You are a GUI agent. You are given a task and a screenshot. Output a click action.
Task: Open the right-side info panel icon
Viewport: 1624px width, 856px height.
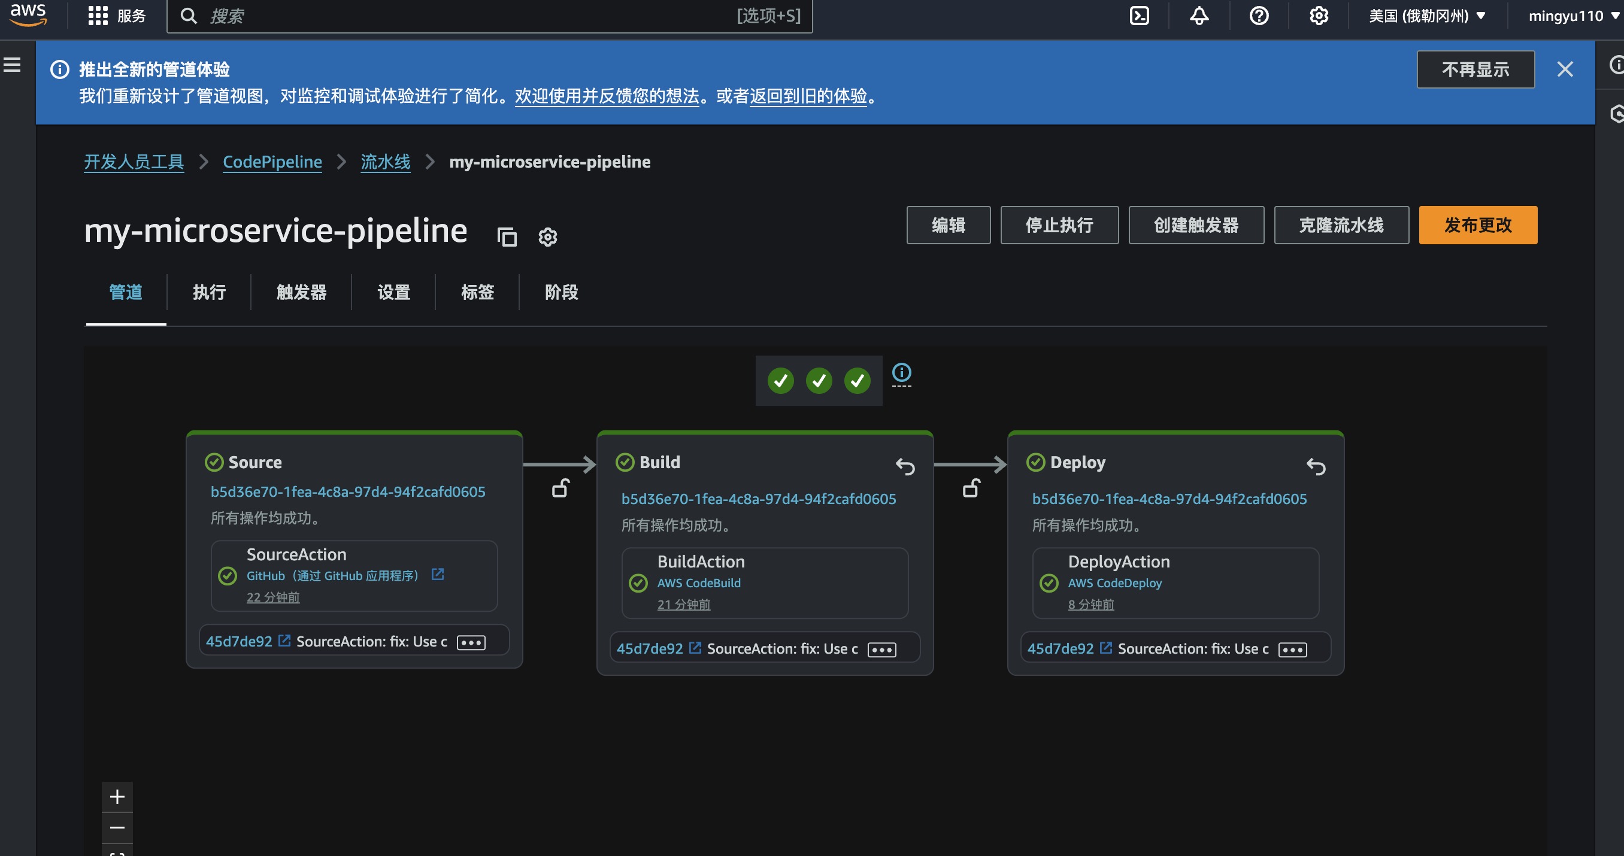pos(1616,64)
